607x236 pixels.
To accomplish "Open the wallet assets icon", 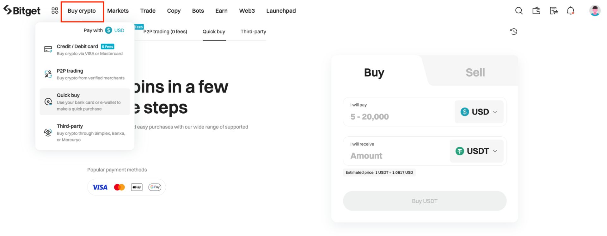I will (x=536, y=11).
